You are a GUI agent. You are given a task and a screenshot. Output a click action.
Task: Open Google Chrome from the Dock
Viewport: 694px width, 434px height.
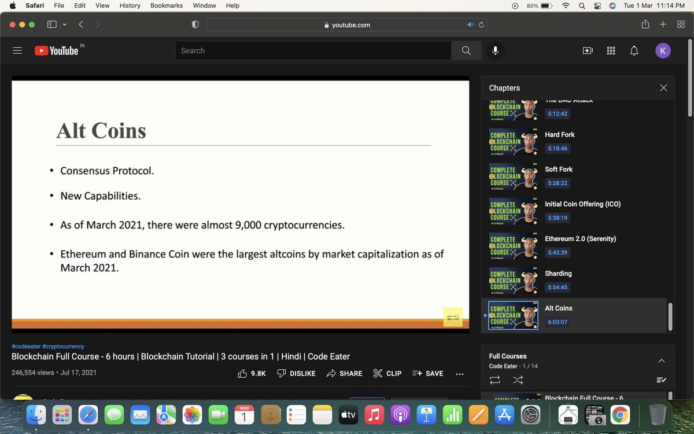pos(620,414)
